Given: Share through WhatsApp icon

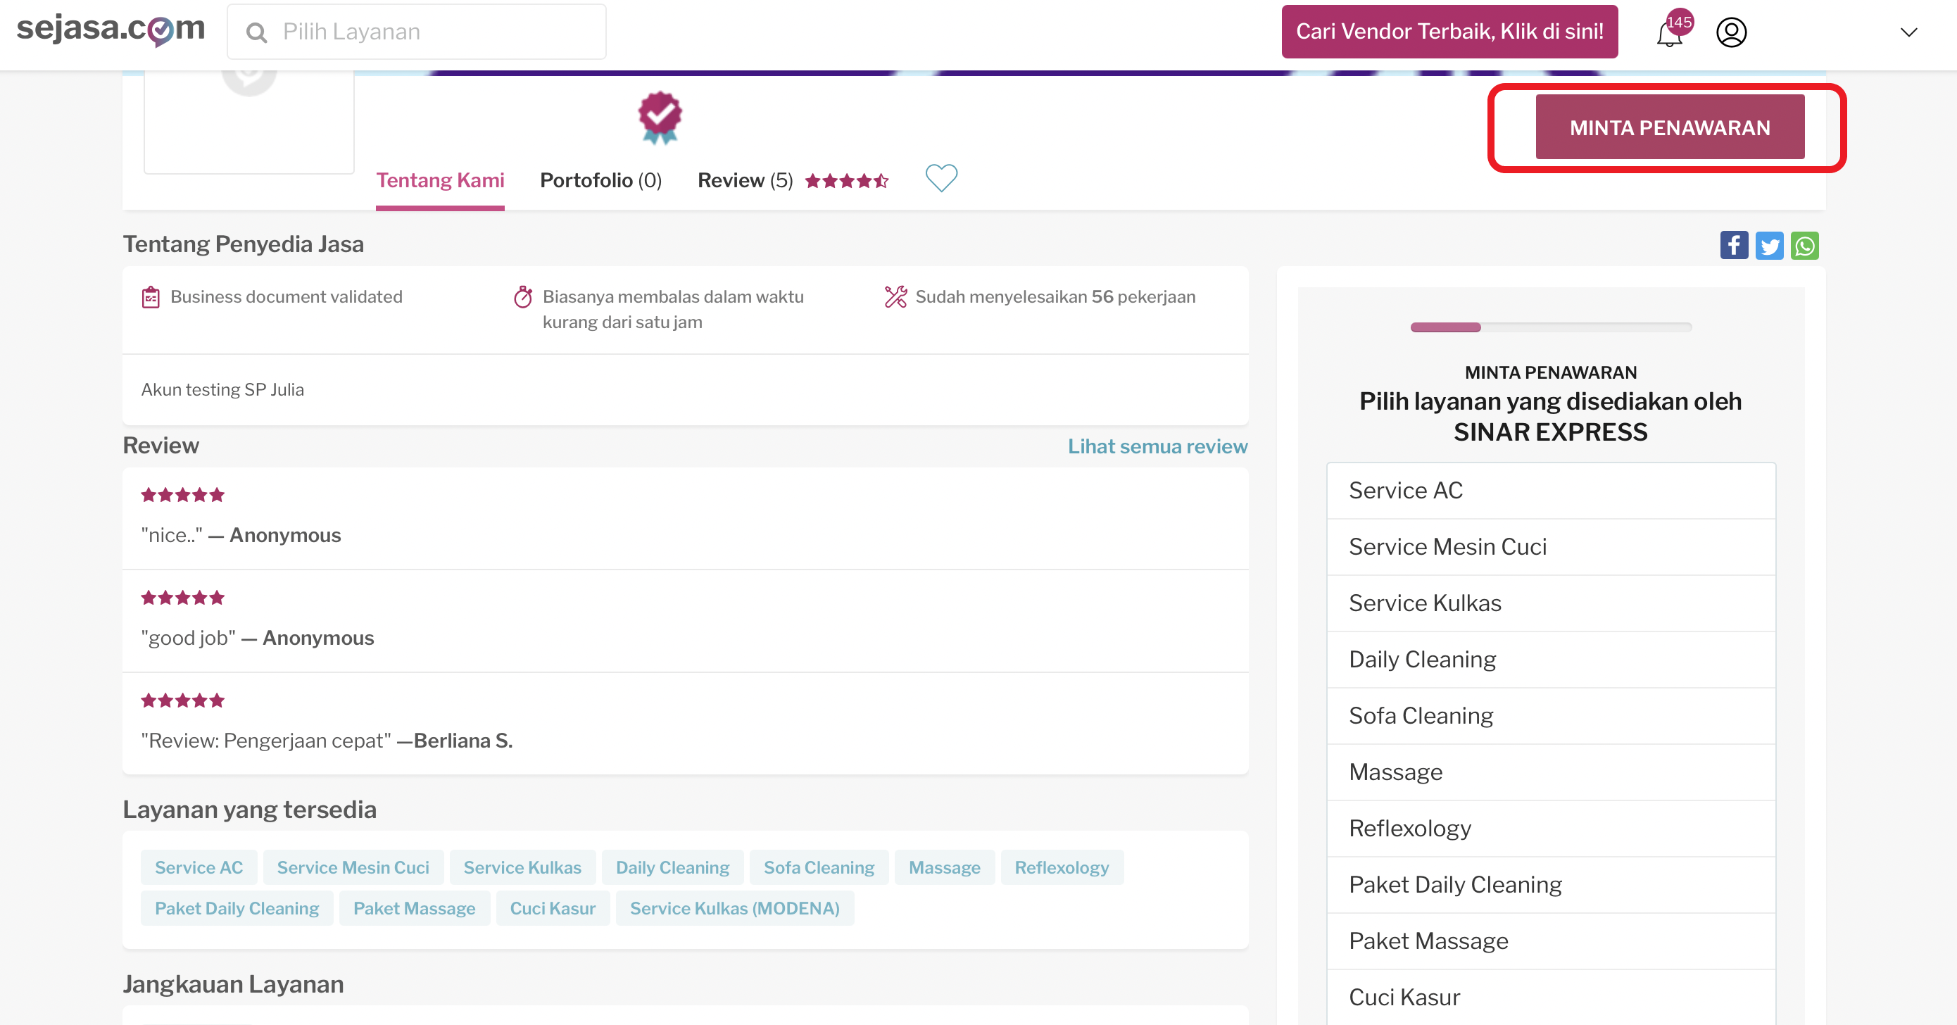Looking at the screenshot, I should [1804, 246].
